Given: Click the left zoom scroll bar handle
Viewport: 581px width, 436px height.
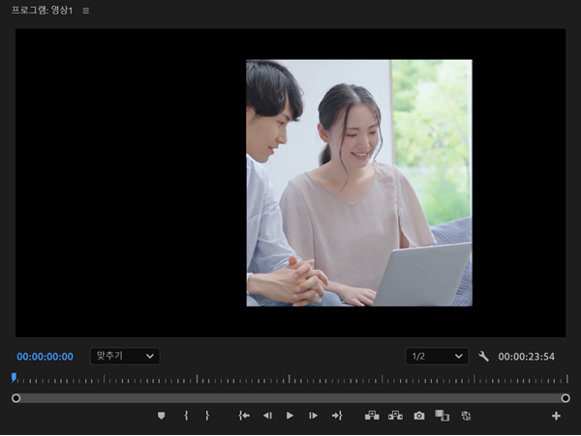Looking at the screenshot, I should click(x=15, y=398).
